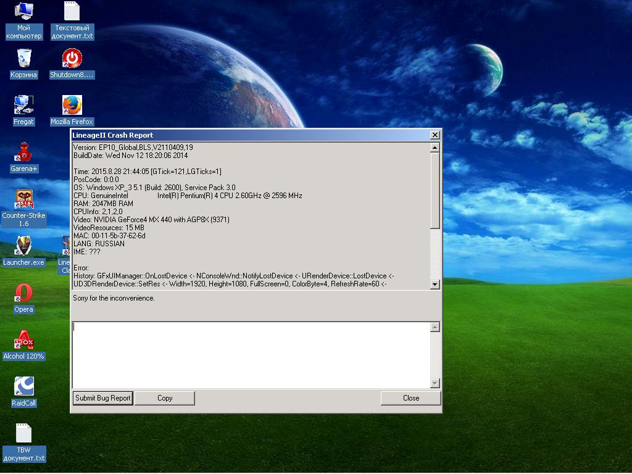Screen dimensions: 632x474
Task: Click the 'PosCode: 0:0:0' line
Action: coord(96,180)
